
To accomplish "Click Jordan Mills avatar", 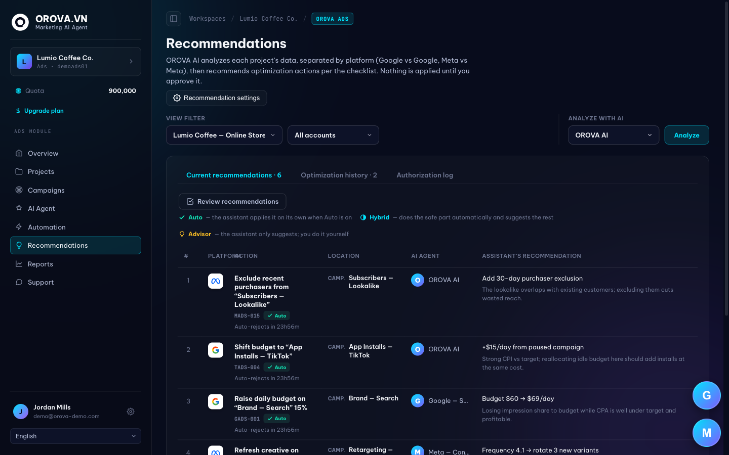I will tap(20, 412).
